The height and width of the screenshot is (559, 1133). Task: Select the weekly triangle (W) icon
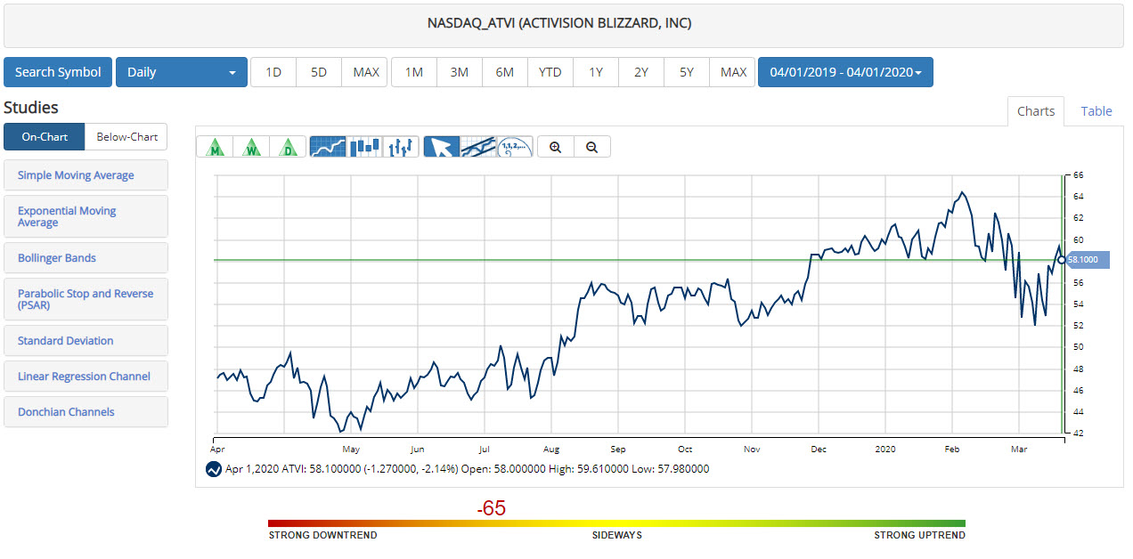[252, 147]
